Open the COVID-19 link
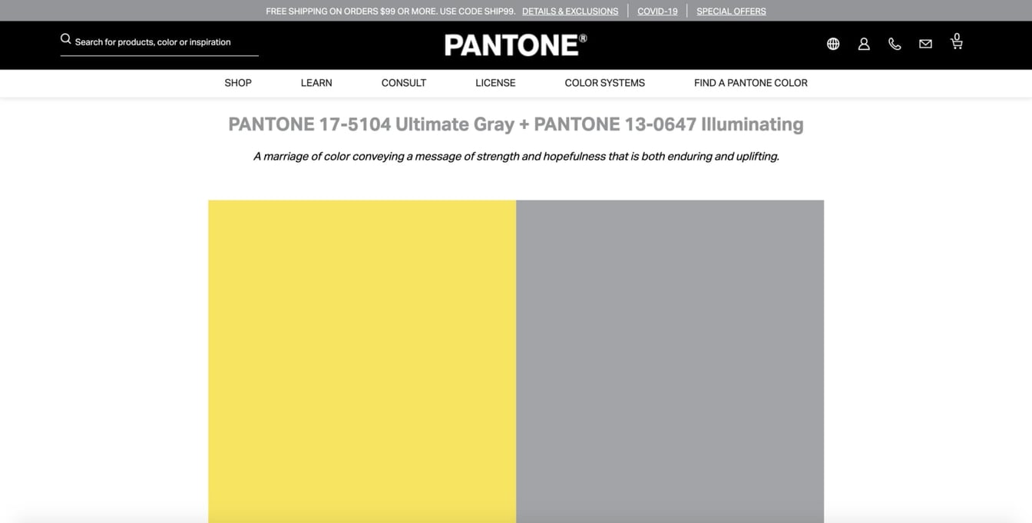 (x=657, y=11)
